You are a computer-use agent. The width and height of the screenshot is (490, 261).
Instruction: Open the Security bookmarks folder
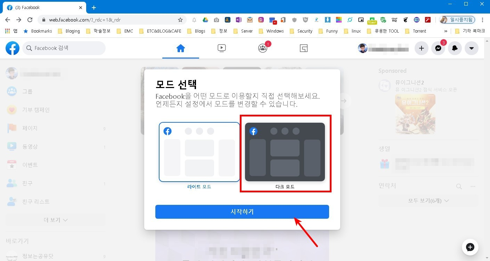point(301,31)
